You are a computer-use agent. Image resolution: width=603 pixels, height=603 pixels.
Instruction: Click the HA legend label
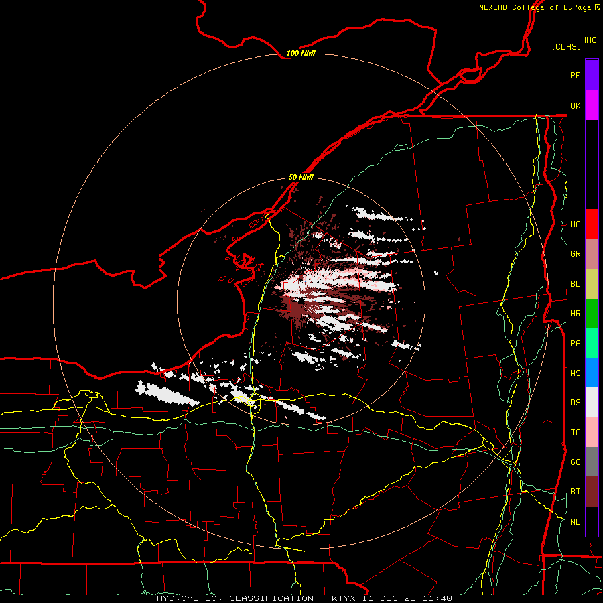[x=575, y=224]
